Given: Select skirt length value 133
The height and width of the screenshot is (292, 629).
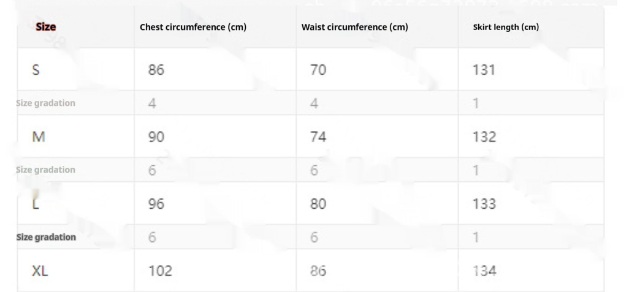Looking at the screenshot, I should (484, 203).
